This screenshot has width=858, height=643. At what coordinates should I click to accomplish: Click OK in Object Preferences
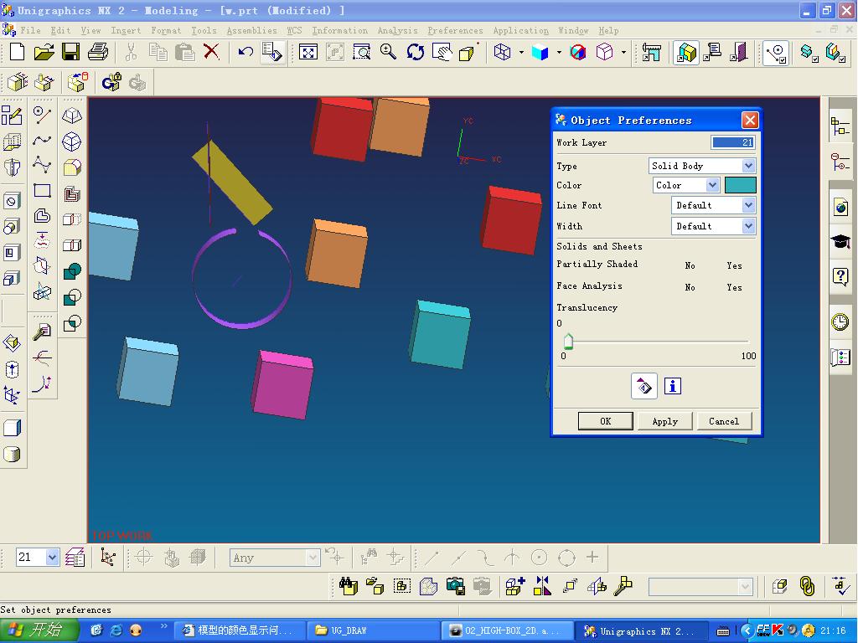[605, 421]
